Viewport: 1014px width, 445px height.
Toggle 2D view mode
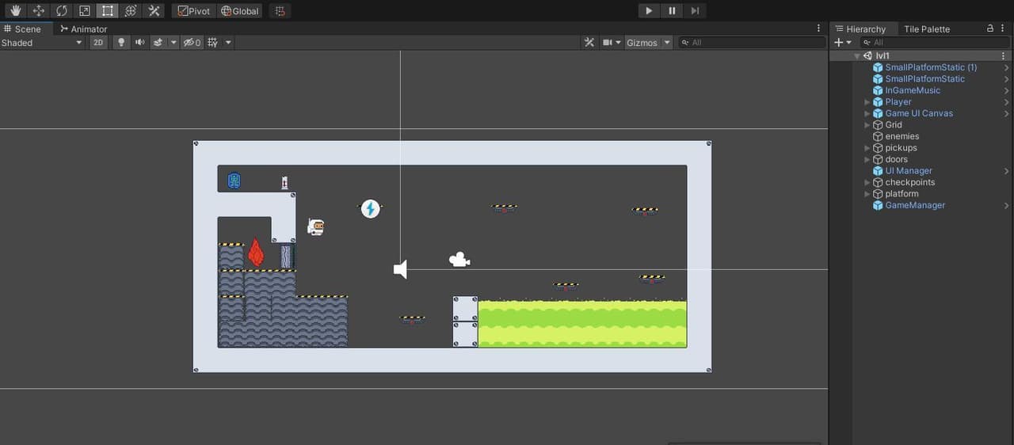(98, 43)
